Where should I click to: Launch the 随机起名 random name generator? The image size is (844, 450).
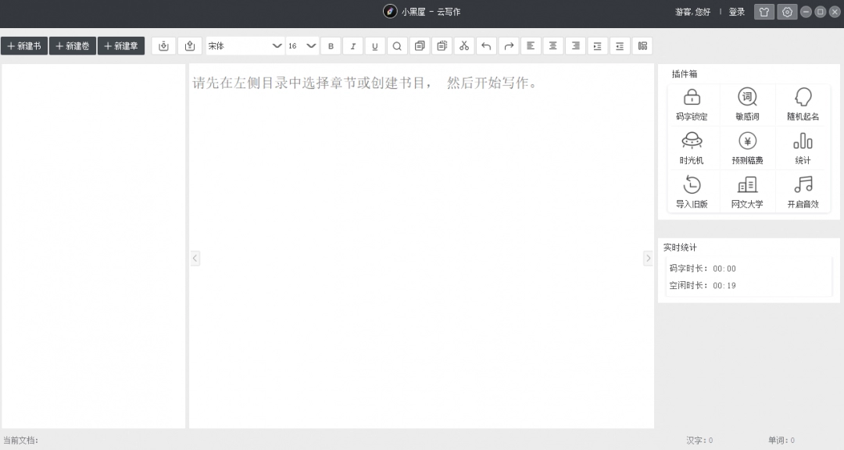coord(803,104)
